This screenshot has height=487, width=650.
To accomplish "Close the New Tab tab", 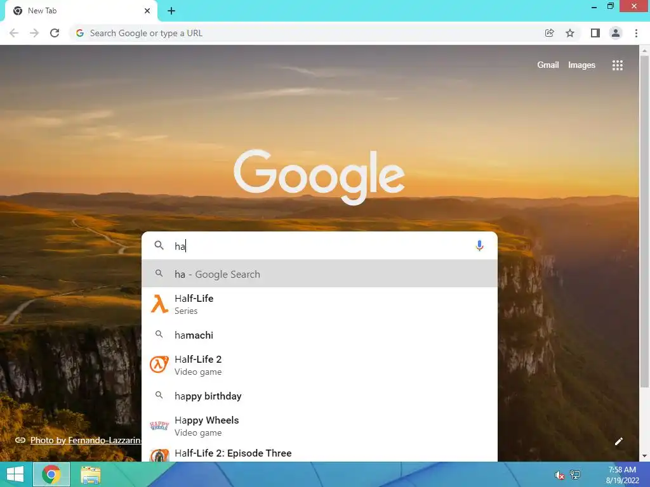I will click(x=147, y=11).
